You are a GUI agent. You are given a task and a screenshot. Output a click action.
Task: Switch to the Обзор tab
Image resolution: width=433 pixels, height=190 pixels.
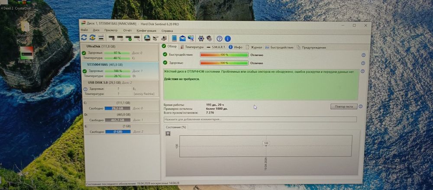[x=169, y=46]
